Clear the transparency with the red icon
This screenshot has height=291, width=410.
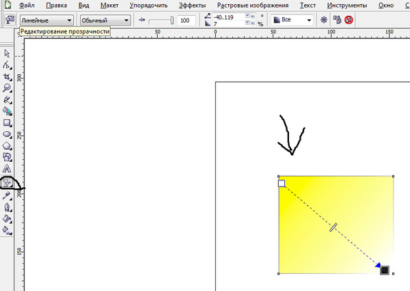point(348,20)
